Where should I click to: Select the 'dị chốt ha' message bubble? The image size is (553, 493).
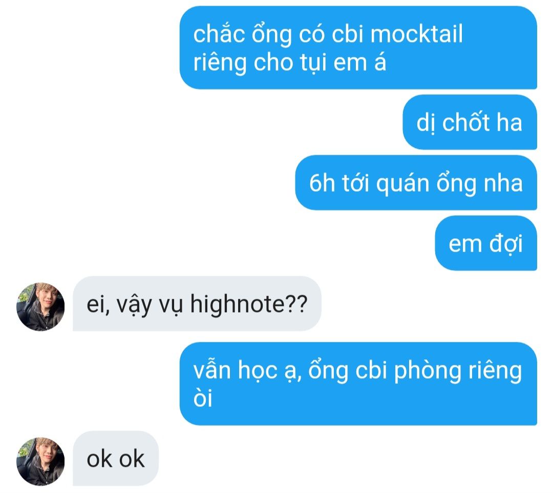click(x=470, y=122)
